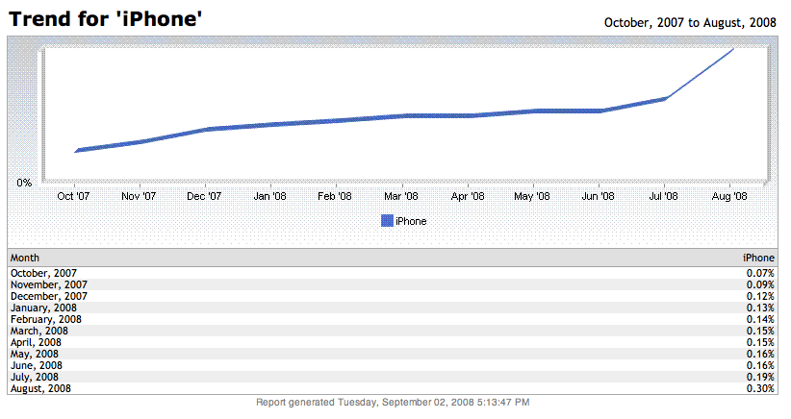The height and width of the screenshot is (419, 791).
Task: Click the blue iPhone legend swatch
Action: (387, 221)
